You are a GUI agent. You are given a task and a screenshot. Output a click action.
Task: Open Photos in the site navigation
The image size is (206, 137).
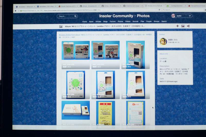pyautogui.click(x=120, y=21)
